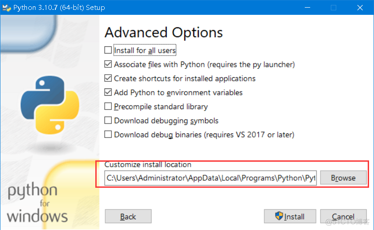The width and height of the screenshot is (374, 230).
Task: Check "Precompile standard library" option
Action: 108,106
